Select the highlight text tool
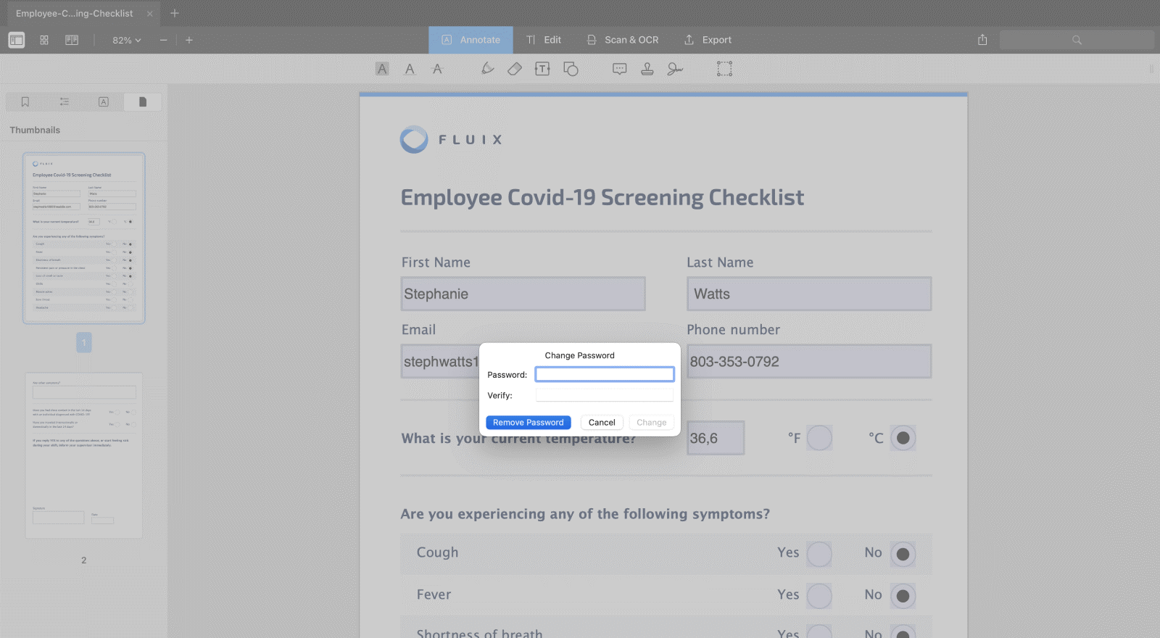The image size is (1160, 638). (382, 69)
